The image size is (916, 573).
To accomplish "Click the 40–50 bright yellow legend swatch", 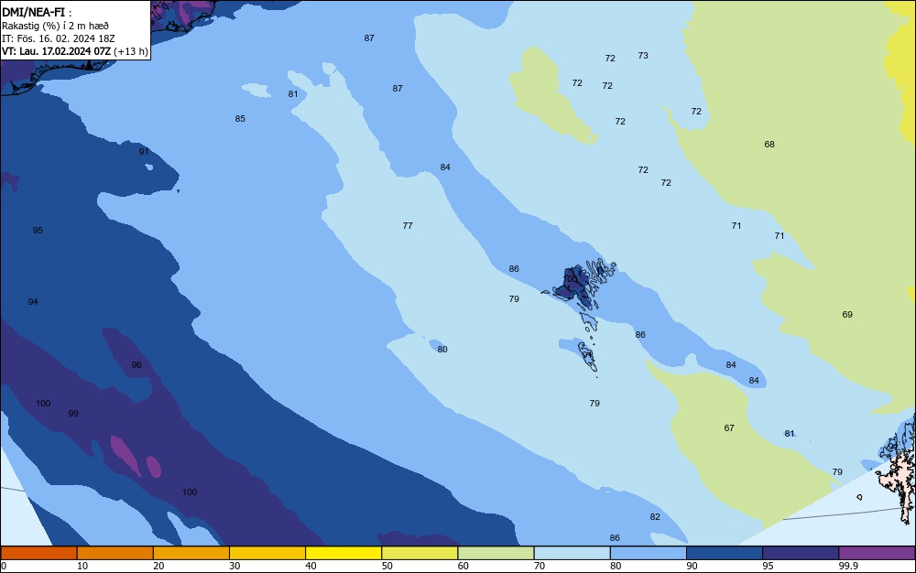I will [x=343, y=553].
